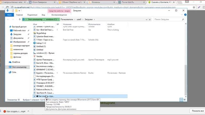Screen dimensions: 205x115
Task: Select the Эра Канн ft. Саша file
Action: click(x=45, y=93)
